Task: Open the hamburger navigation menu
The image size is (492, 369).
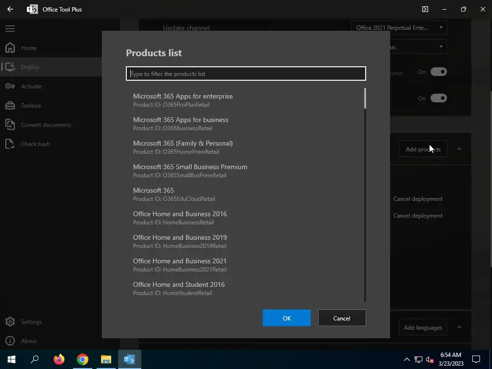Action: pos(10,28)
